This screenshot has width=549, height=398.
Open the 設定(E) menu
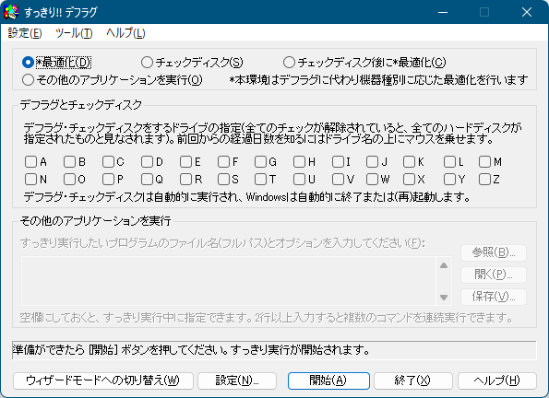click(x=25, y=33)
